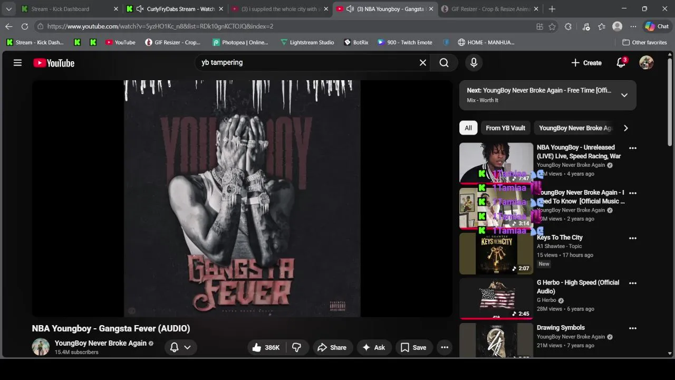Open Photopea bookmark in favorites bar

point(240,42)
